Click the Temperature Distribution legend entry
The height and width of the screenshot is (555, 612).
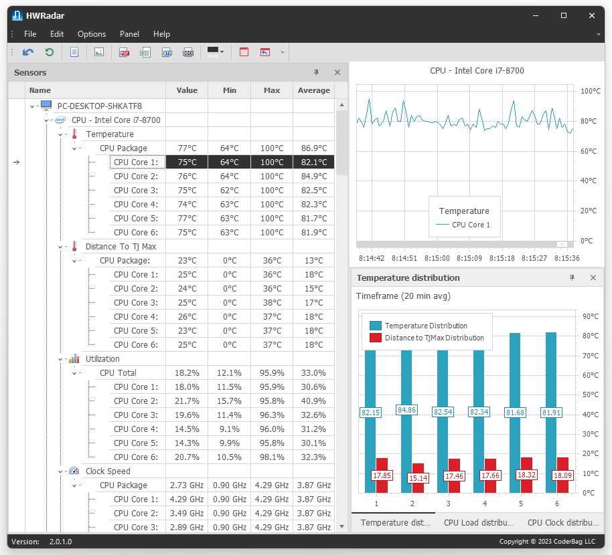(x=418, y=326)
